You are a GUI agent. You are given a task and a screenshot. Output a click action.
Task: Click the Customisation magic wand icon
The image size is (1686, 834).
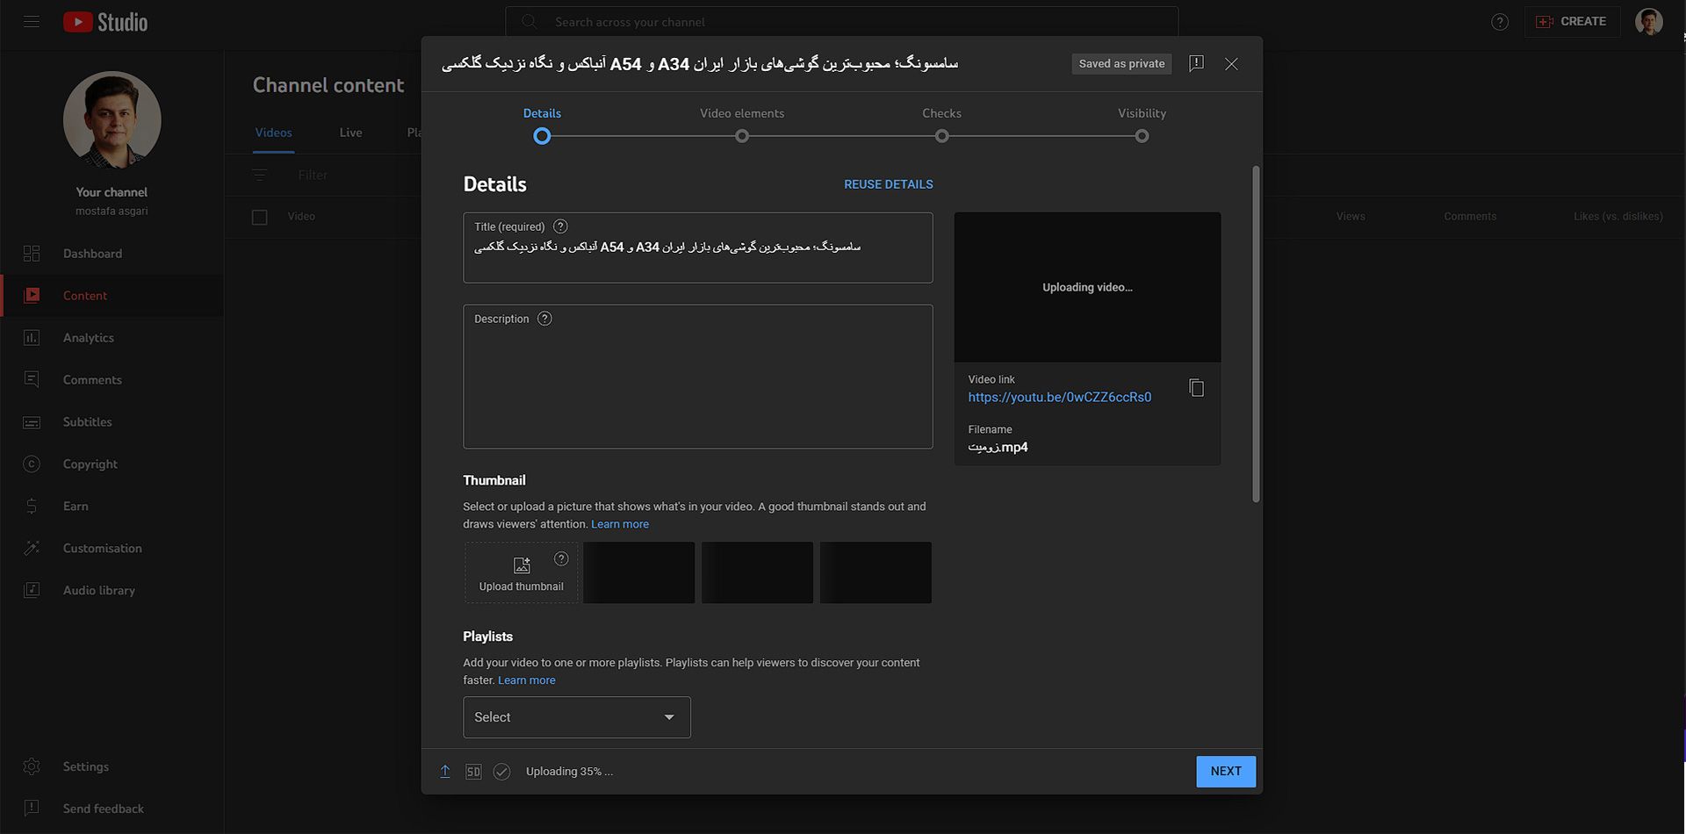click(x=32, y=549)
